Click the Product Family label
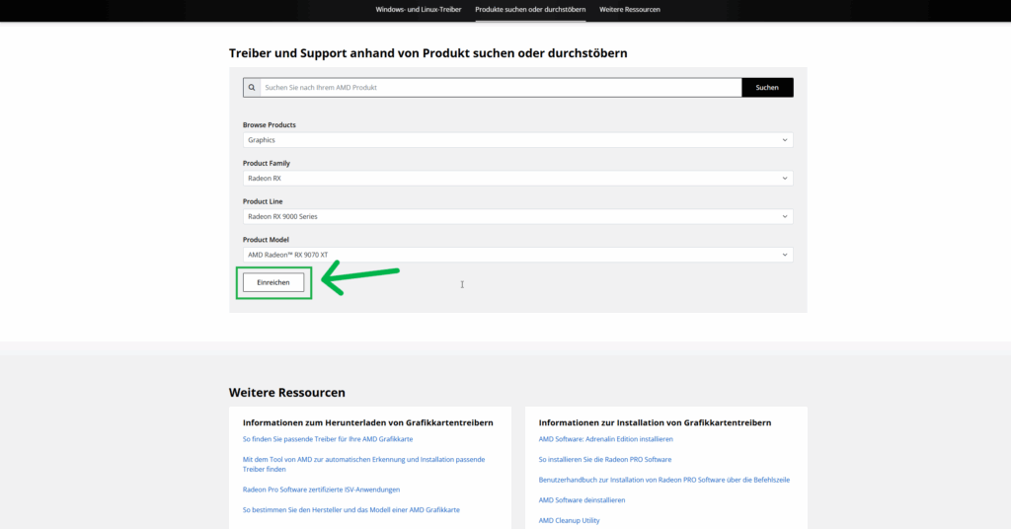 [x=267, y=163]
